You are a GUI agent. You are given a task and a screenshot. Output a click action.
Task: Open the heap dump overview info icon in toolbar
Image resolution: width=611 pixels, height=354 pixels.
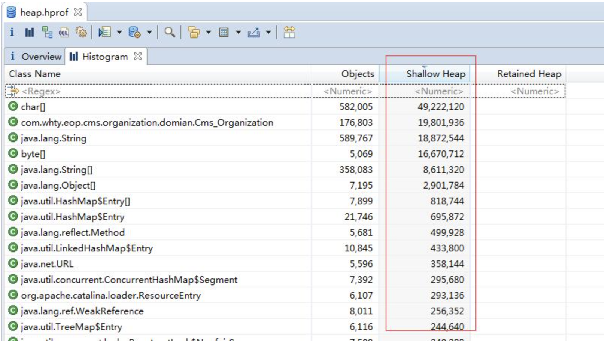click(12, 32)
